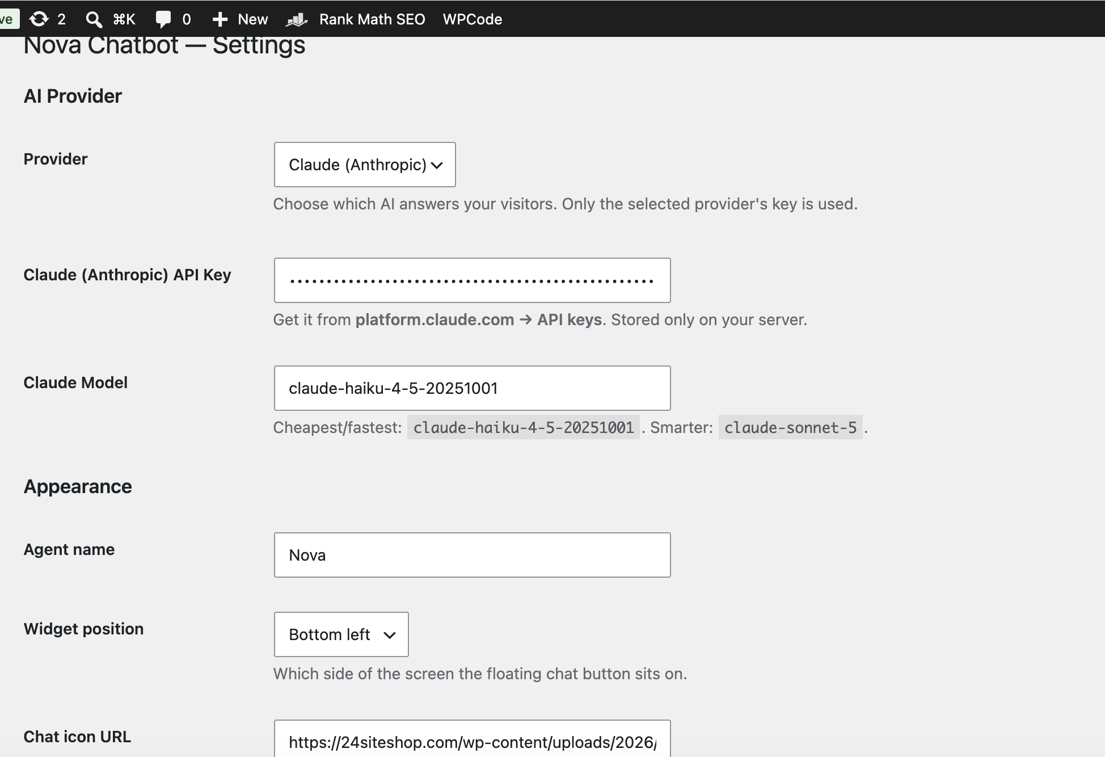The width and height of the screenshot is (1105, 757).
Task: Click the Appearance section heading
Action: (x=78, y=486)
